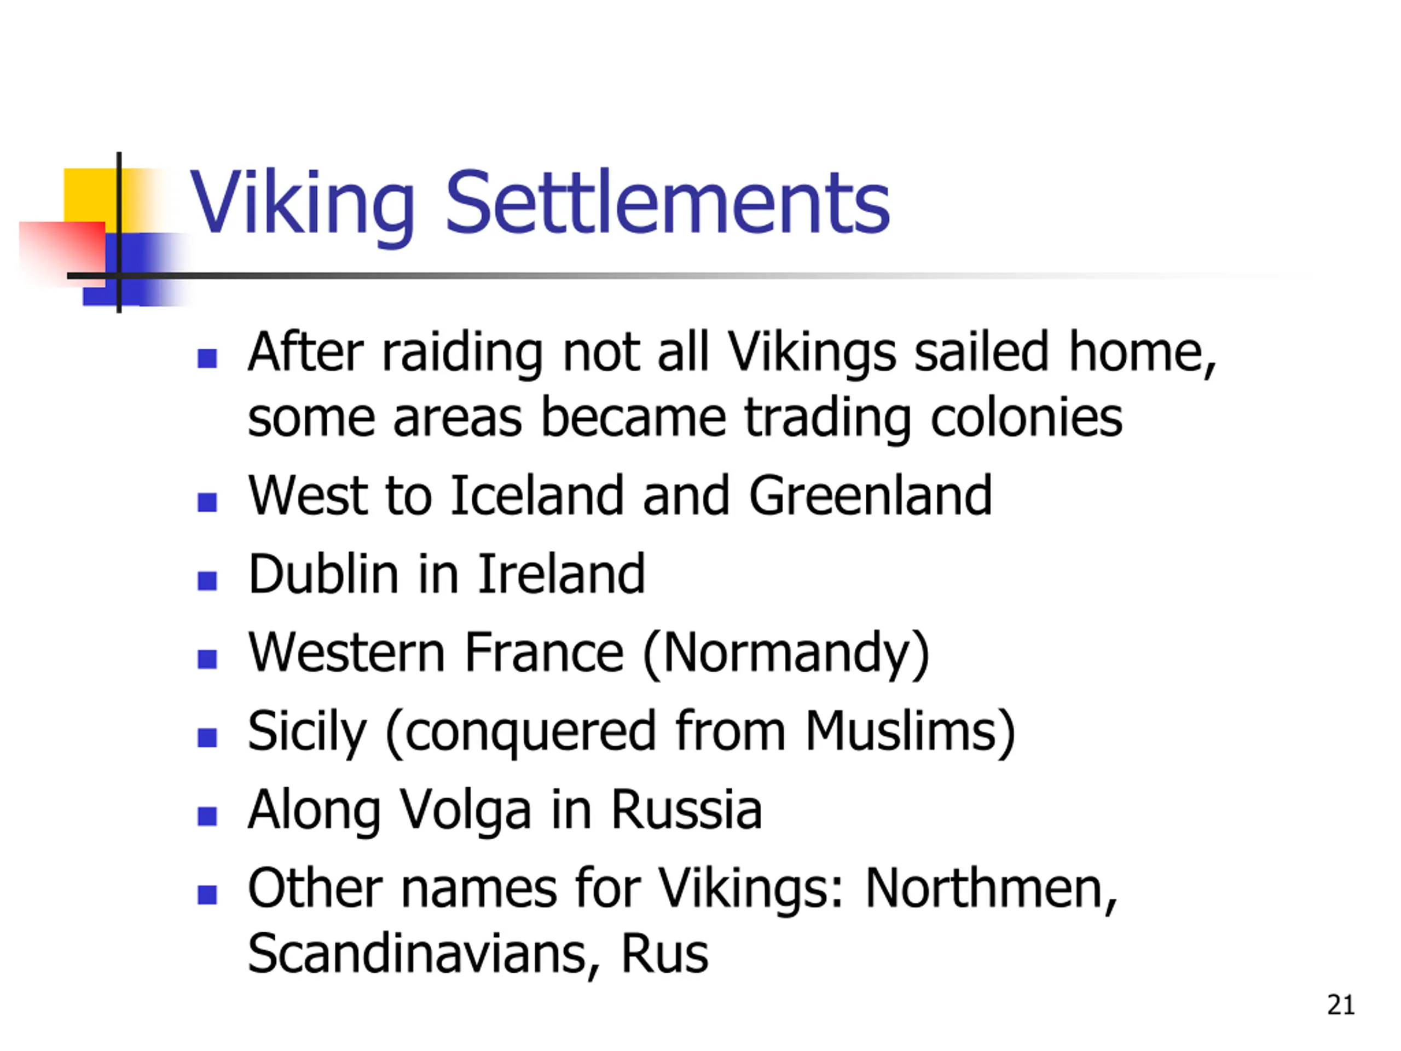
Task: Select the text "Scandinavians, Rus"
Action: [478, 954]
